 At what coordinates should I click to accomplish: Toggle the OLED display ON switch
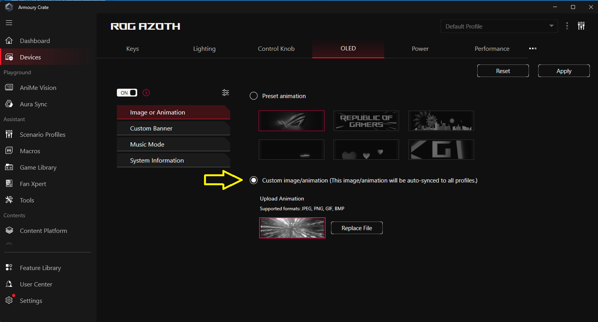127,93
